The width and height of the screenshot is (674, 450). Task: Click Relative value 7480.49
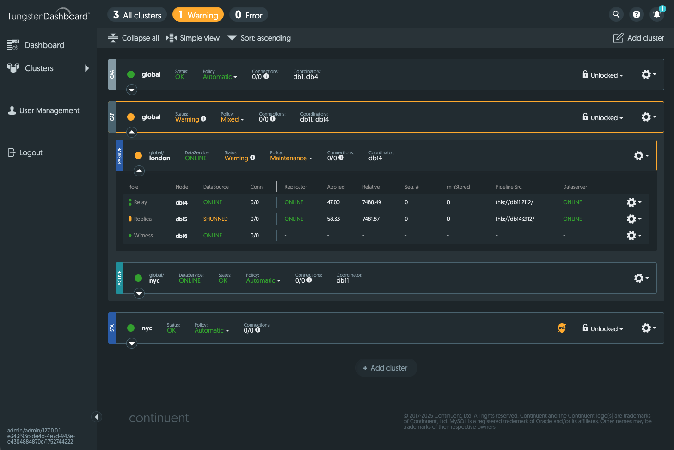[x=372, y=202]
